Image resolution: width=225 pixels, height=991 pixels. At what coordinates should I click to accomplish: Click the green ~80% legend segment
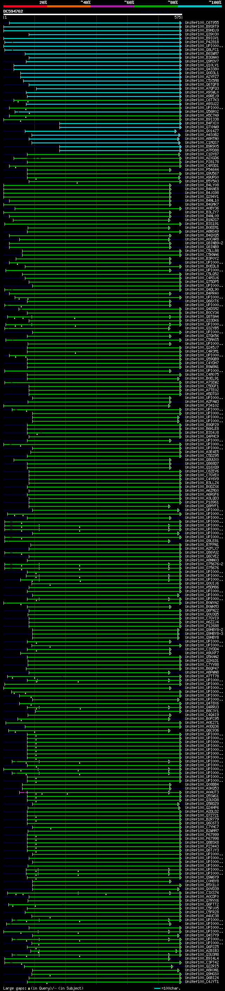point(156,6)
